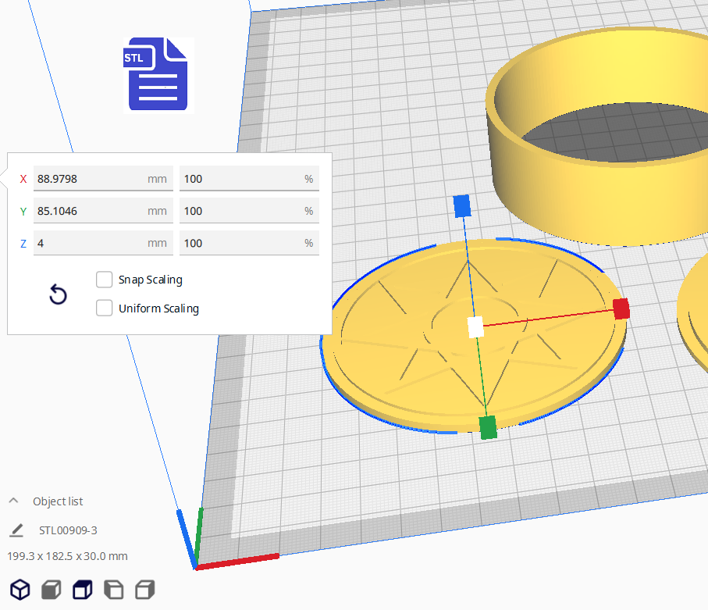Enable the Snap Scaling checkbox
This screenshot has width=708, height=610.
104,280
